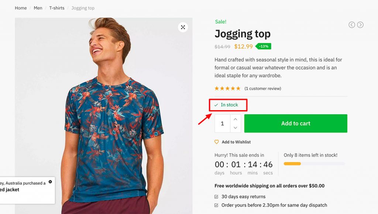Click inside the quantity input field

[x=222, y=123]
